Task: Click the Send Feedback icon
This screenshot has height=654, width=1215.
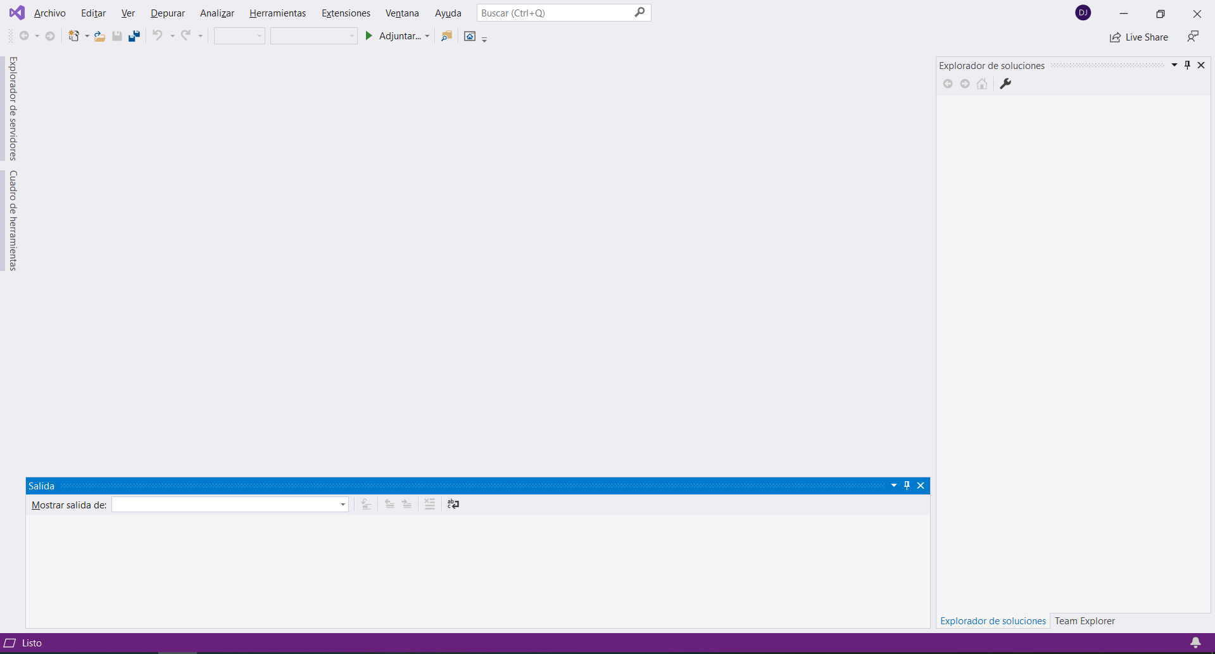Action: (1193, 37)
